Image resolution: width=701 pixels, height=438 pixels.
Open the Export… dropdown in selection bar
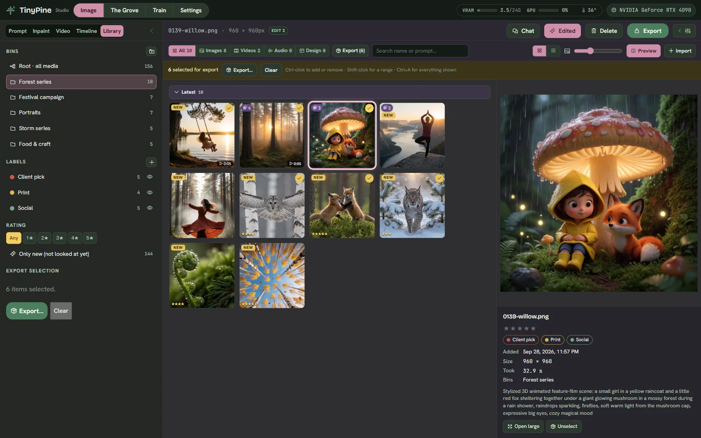[239, 70]
